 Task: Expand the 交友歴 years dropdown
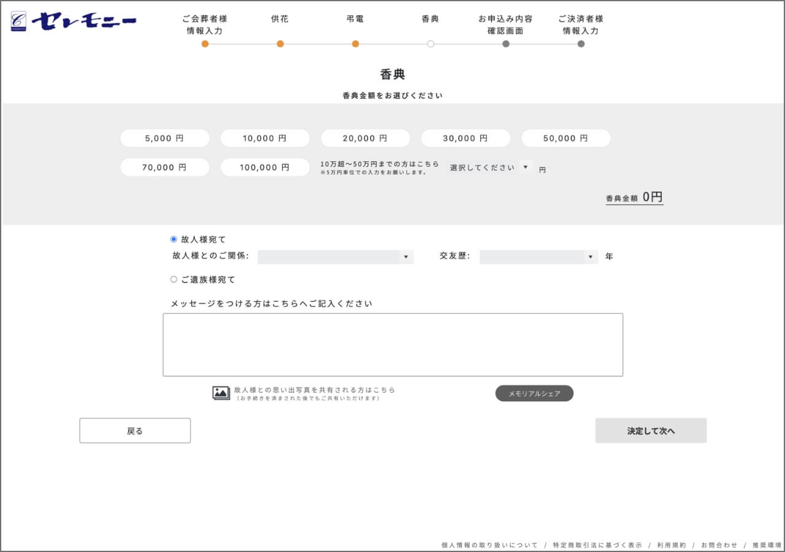(x=538, y=257)
